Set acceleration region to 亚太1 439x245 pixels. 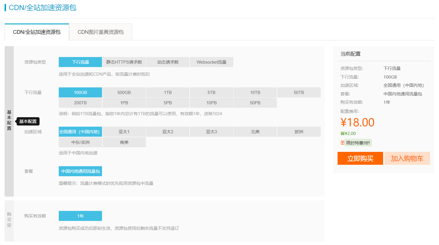[124, 132]
